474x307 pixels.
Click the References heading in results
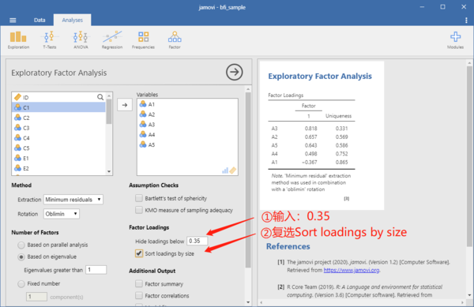[x=288, y=246]
